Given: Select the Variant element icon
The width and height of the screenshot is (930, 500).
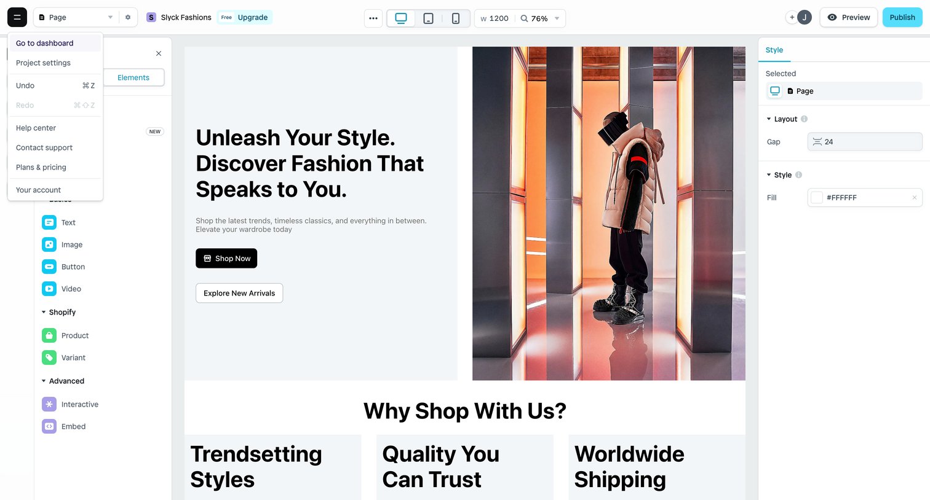Looking at the screenshot, I should click(x=49, y=357).
